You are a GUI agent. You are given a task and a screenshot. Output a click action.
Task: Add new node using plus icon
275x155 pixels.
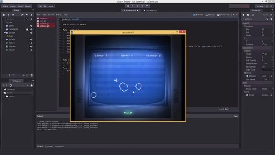tap(8, 15)
